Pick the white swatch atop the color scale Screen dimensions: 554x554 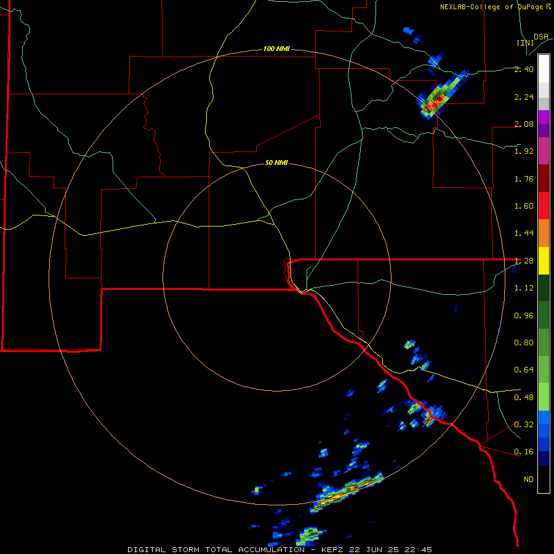544,68
